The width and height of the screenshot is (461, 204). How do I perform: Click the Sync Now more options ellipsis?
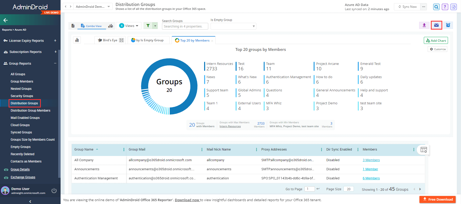[424, 7]
